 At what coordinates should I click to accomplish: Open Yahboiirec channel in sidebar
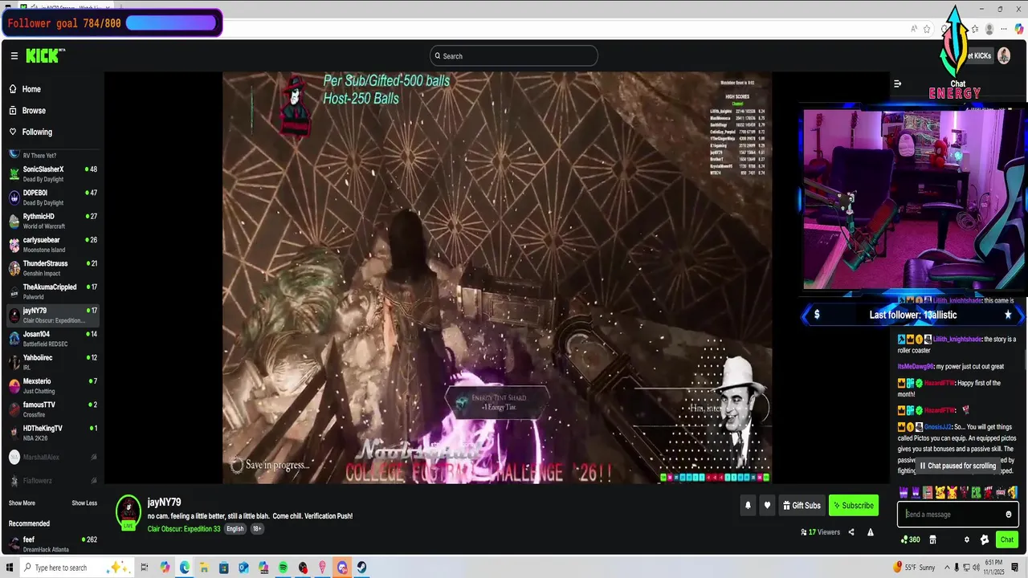[x=53, y=362]
